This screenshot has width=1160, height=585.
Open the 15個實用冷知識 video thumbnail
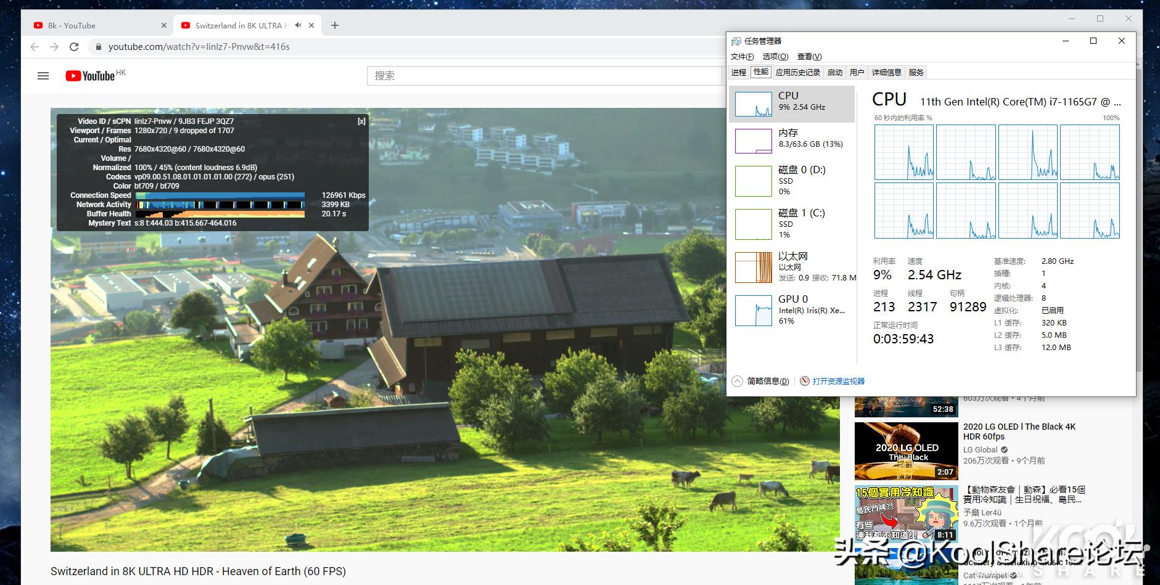906,514
